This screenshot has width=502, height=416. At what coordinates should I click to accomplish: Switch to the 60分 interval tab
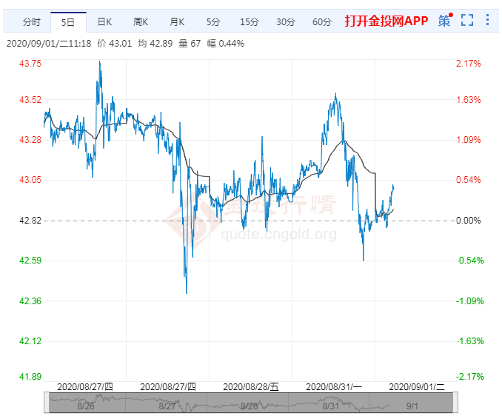pyautogui.click(x=322, y=22)
